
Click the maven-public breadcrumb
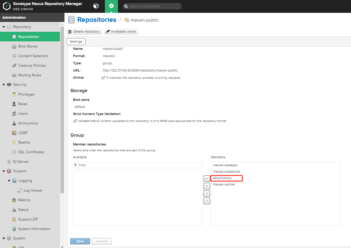[144, 20]
